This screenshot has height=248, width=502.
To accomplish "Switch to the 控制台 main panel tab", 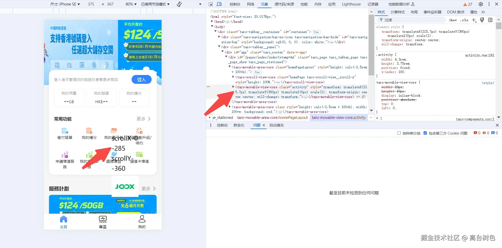I will [x=235, y=4].
